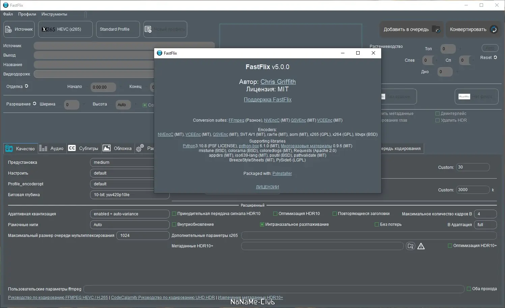
Task: Click the Custom field with value 30
Action: point(473,167)
